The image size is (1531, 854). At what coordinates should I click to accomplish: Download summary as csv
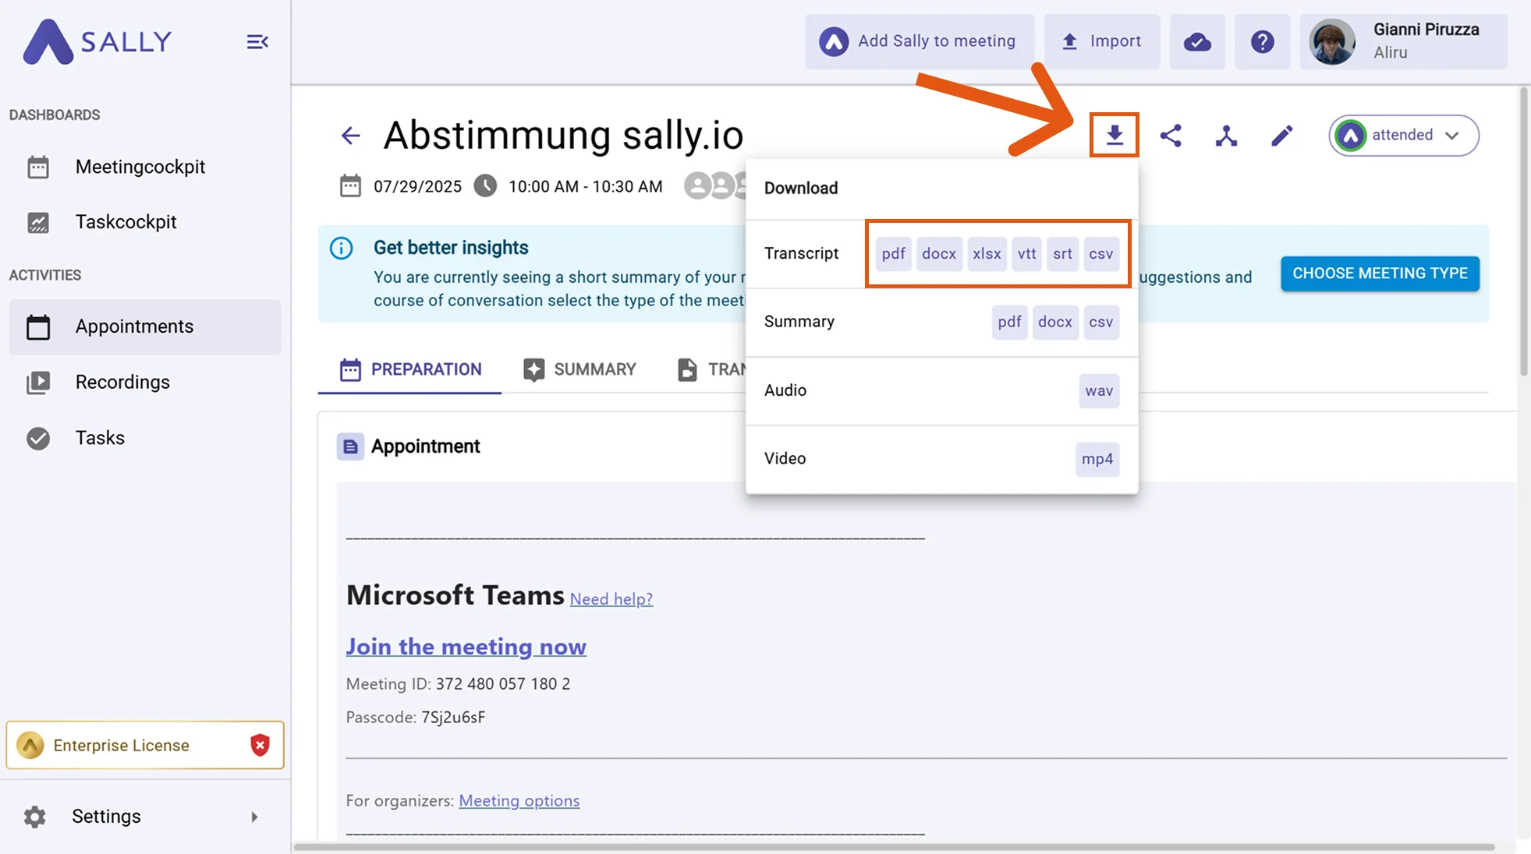coord(1101,322)
